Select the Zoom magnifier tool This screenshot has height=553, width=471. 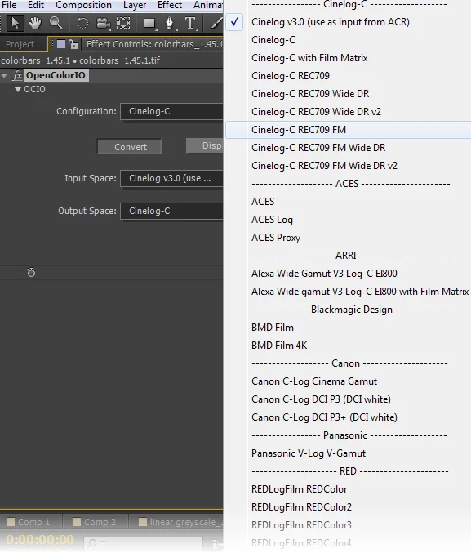[56, 23]
